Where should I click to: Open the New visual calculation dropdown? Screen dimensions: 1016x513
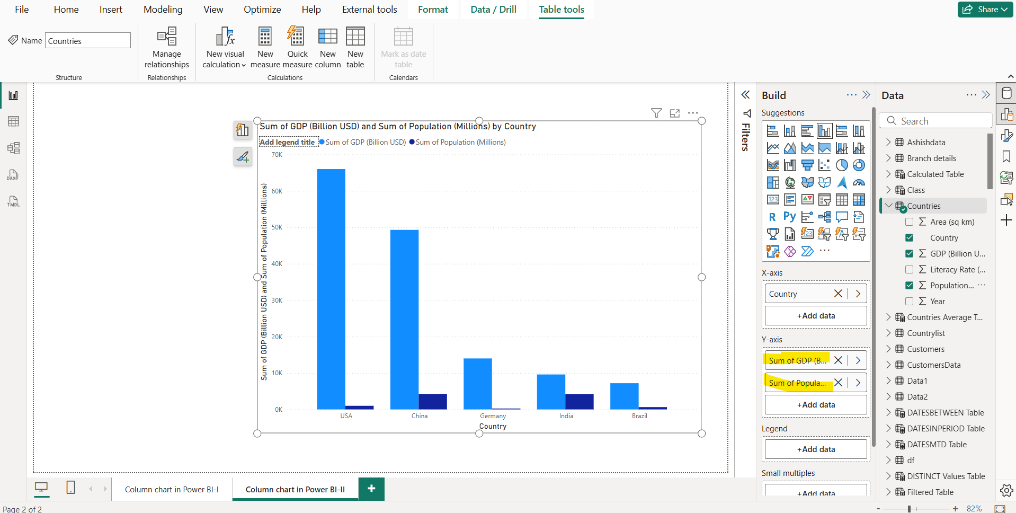point(243,65)
